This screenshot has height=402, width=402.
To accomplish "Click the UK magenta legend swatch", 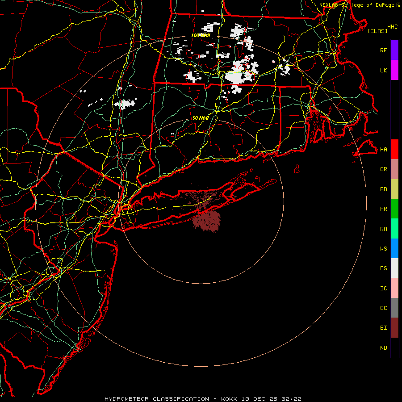I will pos(394,70).
